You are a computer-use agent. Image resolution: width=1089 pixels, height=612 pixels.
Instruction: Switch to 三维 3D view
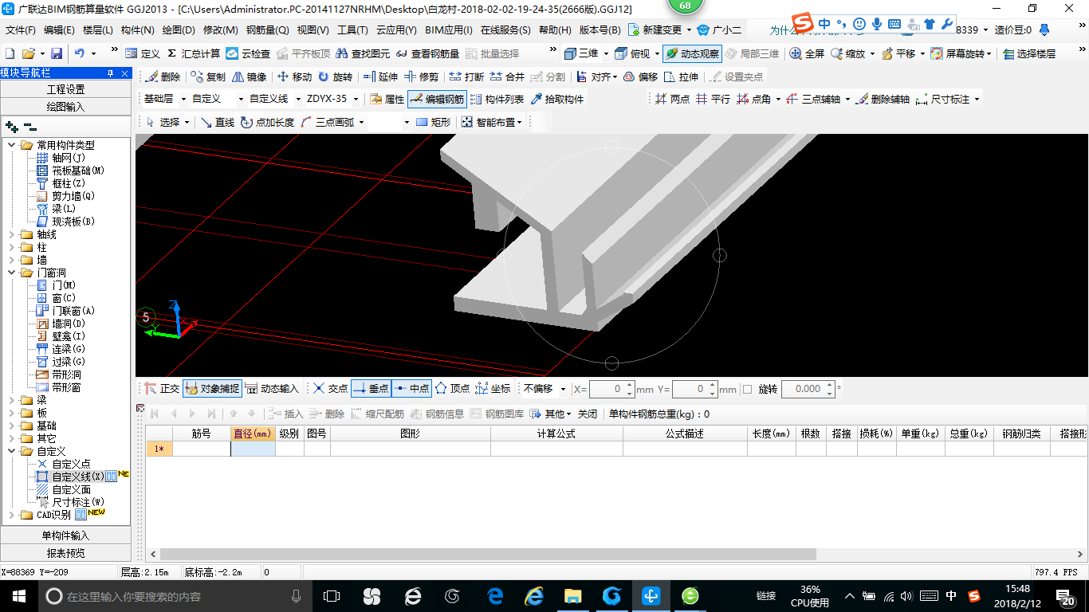581,53
